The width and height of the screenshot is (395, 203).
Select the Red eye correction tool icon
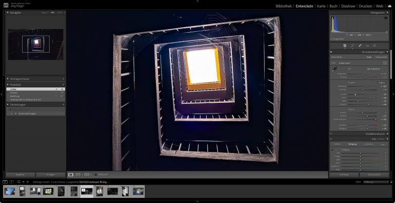point(367,46)
